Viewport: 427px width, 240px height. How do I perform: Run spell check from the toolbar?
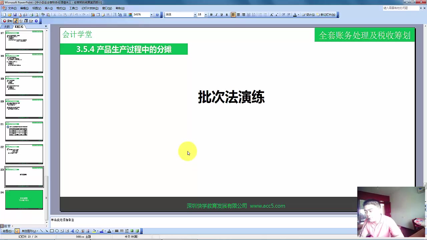click(42, 14)
